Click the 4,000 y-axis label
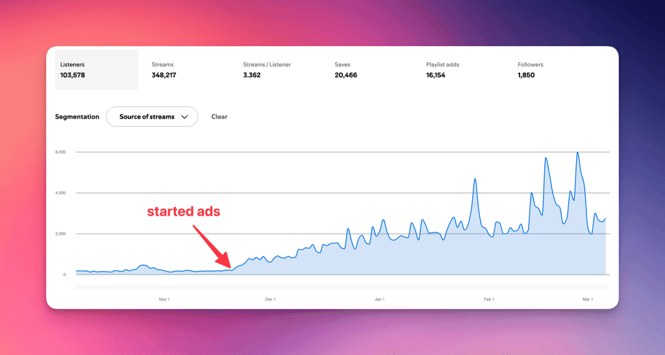Viewport: 665px width, 355px height. (x=60, y=193)
